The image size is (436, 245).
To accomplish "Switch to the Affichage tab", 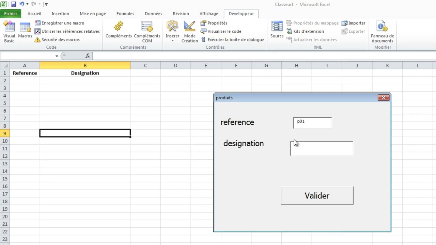I will [209, 14].
